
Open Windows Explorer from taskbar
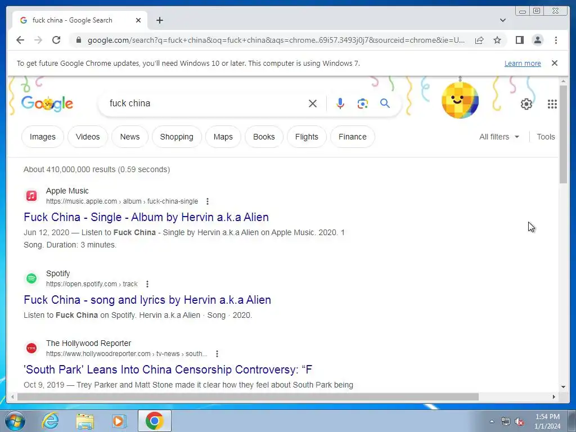(x=85, y=421)
